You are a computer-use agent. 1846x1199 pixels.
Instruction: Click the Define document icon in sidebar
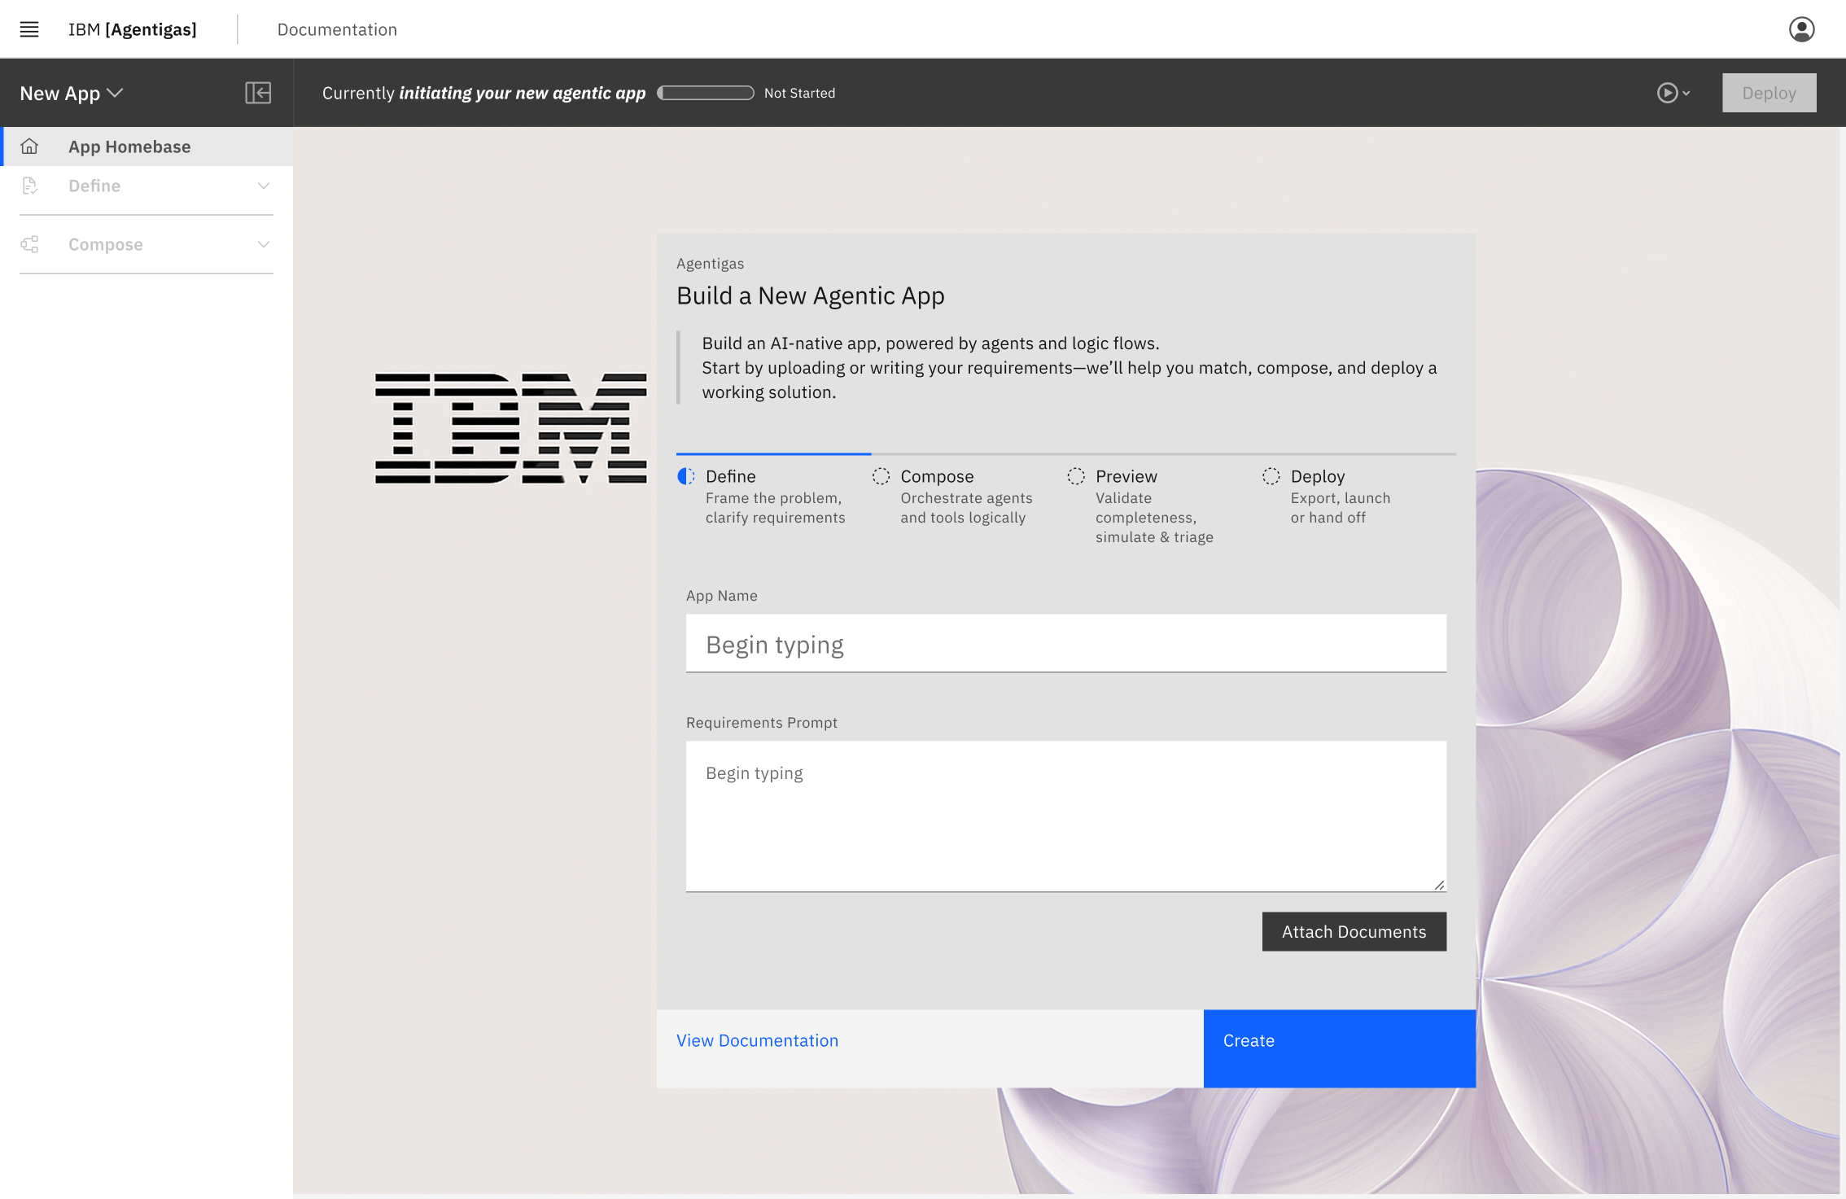[x=30, y=186]
